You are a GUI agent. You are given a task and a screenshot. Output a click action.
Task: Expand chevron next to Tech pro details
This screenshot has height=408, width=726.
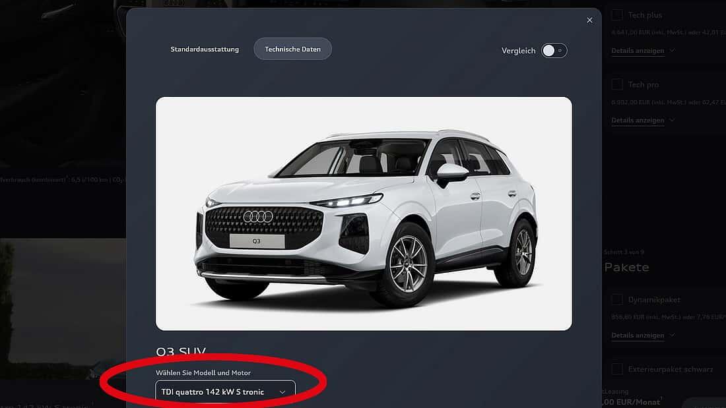pos(672,120)
